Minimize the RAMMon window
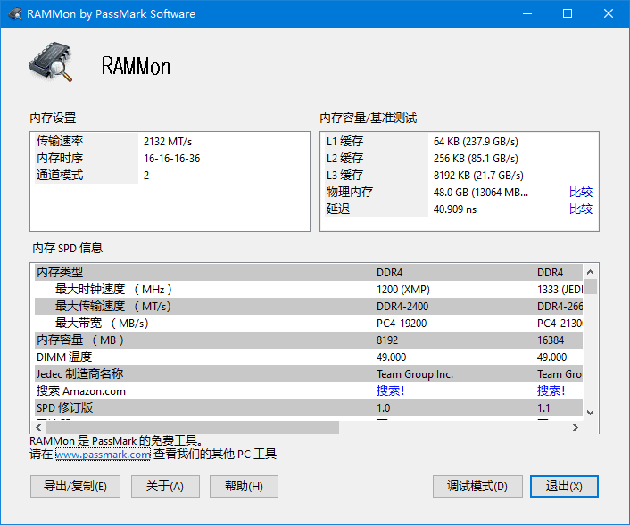The height and width of the screenshot is (525, 630). point(527,13)
